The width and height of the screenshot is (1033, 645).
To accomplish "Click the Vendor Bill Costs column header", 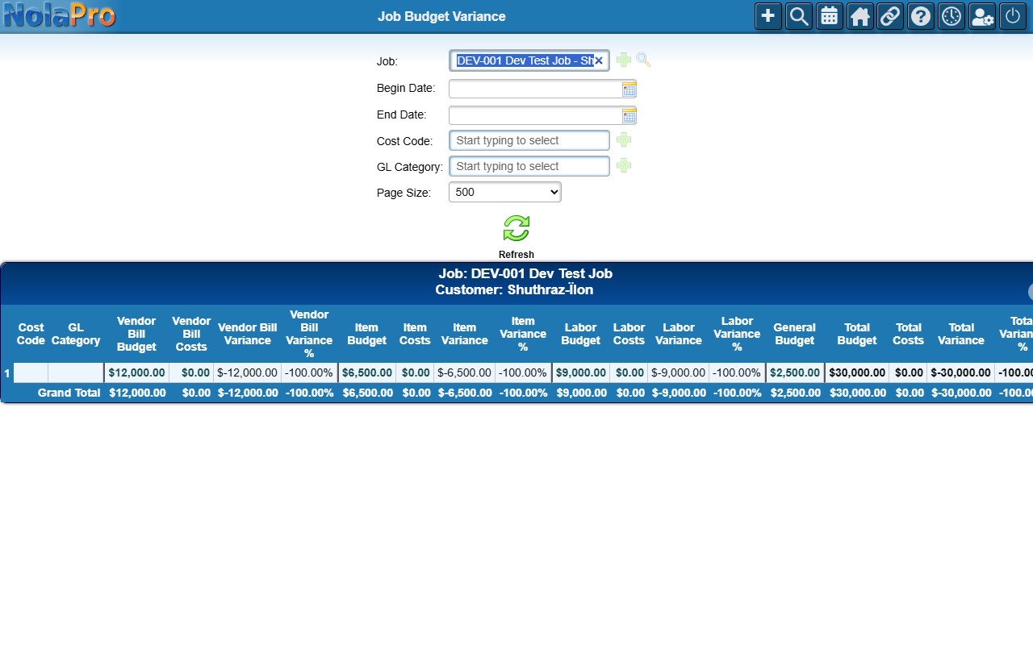I will (x=191, y=334).
